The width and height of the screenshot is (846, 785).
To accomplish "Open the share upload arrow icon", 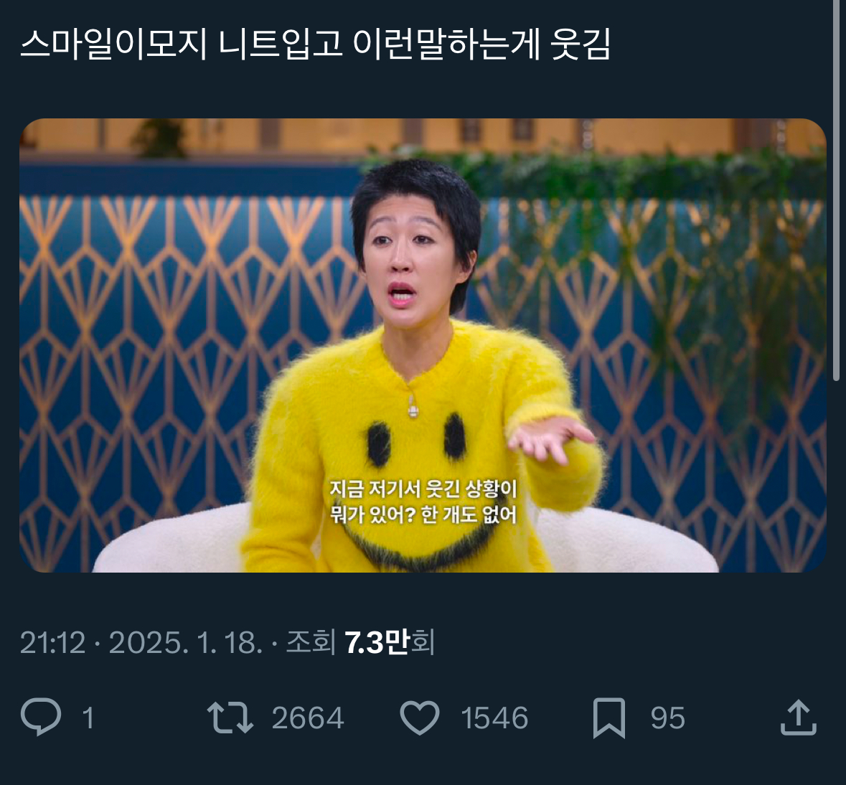I will (799, 718).
